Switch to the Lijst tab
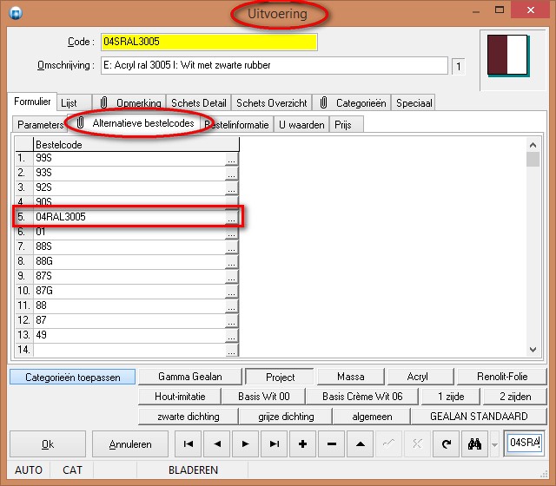This screenshot has height=486, width=556. (x=74, y=103)
